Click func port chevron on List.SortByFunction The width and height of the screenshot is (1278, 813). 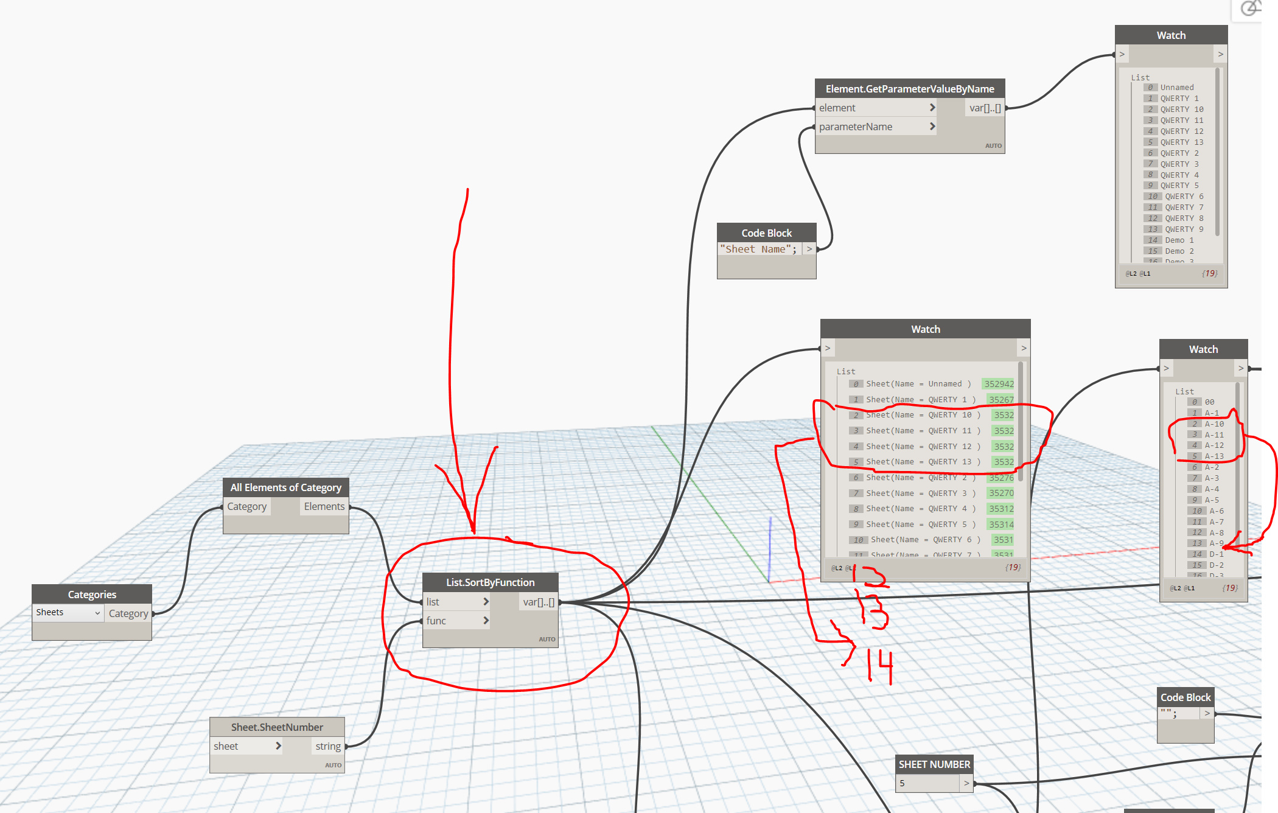tap(486, 621)
